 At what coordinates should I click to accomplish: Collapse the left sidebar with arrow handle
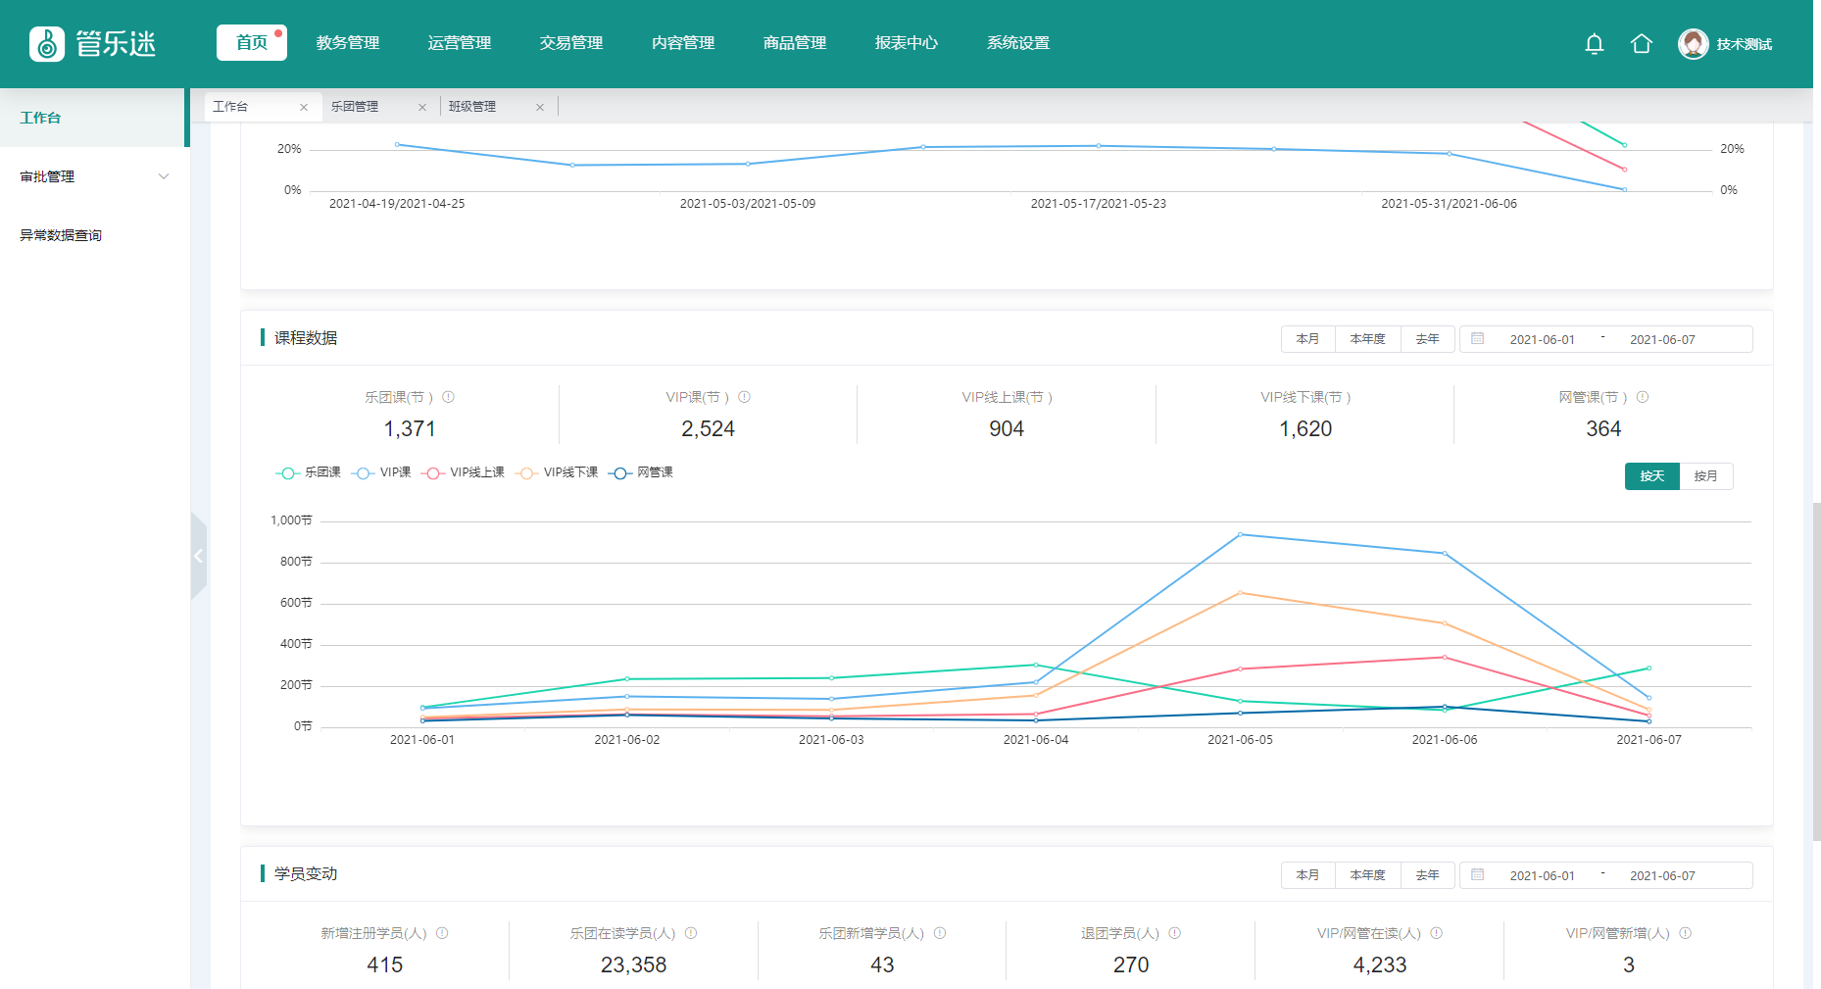tap(198, 556)
